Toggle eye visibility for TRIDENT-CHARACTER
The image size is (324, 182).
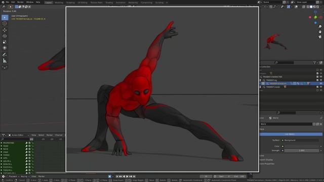click(321, 77)
